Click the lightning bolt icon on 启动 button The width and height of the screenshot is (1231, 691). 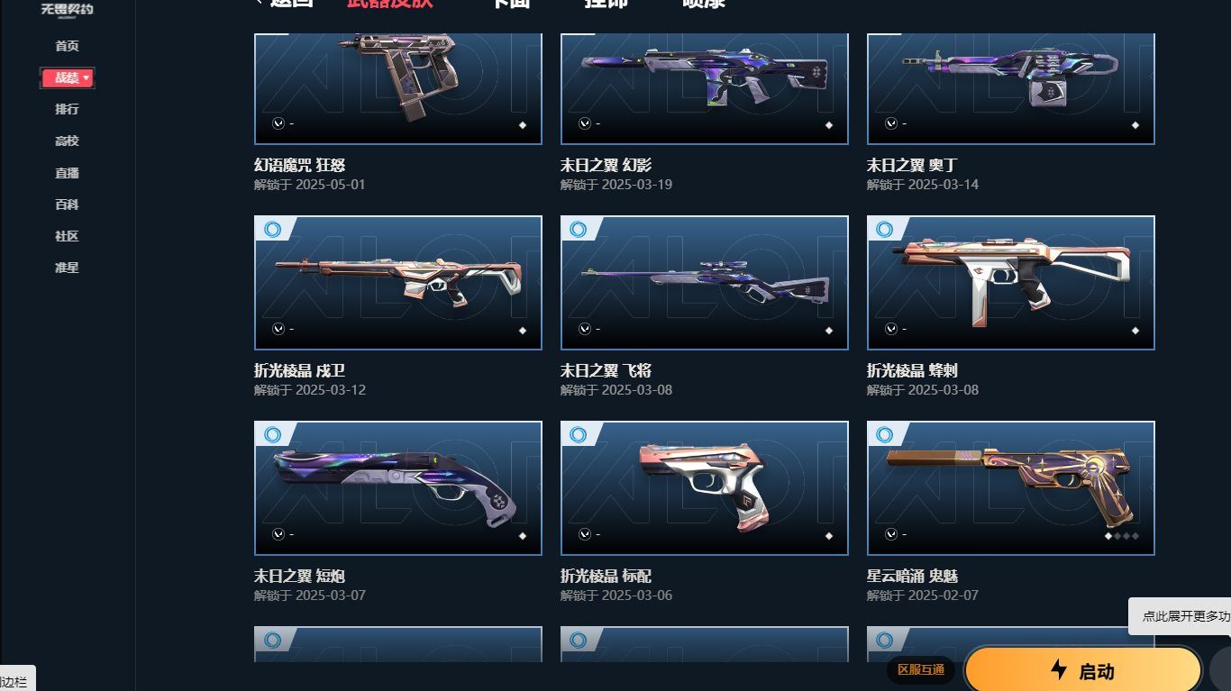pyautogui.click(x=1059, y=669)
